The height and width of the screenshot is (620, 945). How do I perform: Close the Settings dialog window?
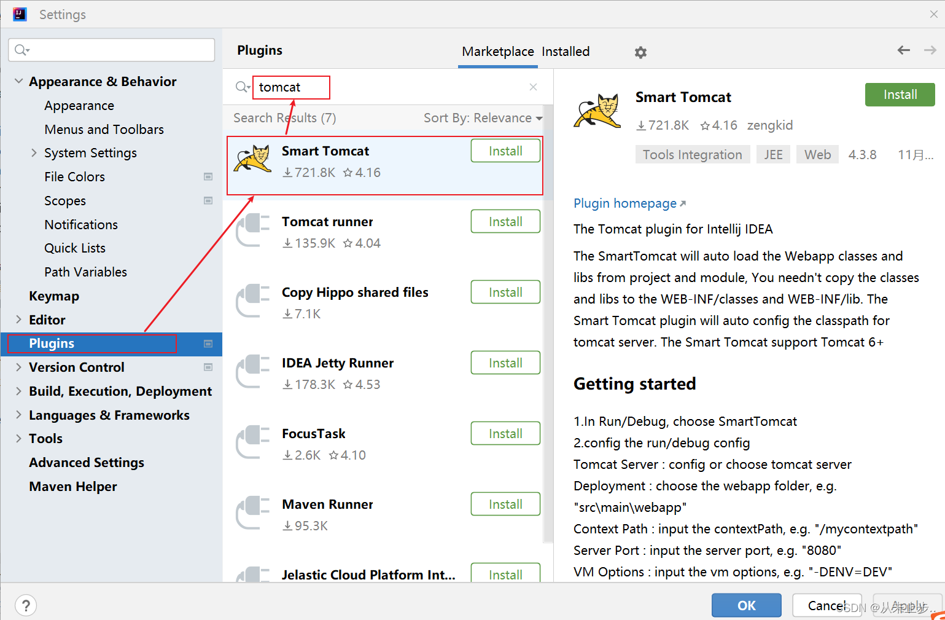click(x=933, y=14)
